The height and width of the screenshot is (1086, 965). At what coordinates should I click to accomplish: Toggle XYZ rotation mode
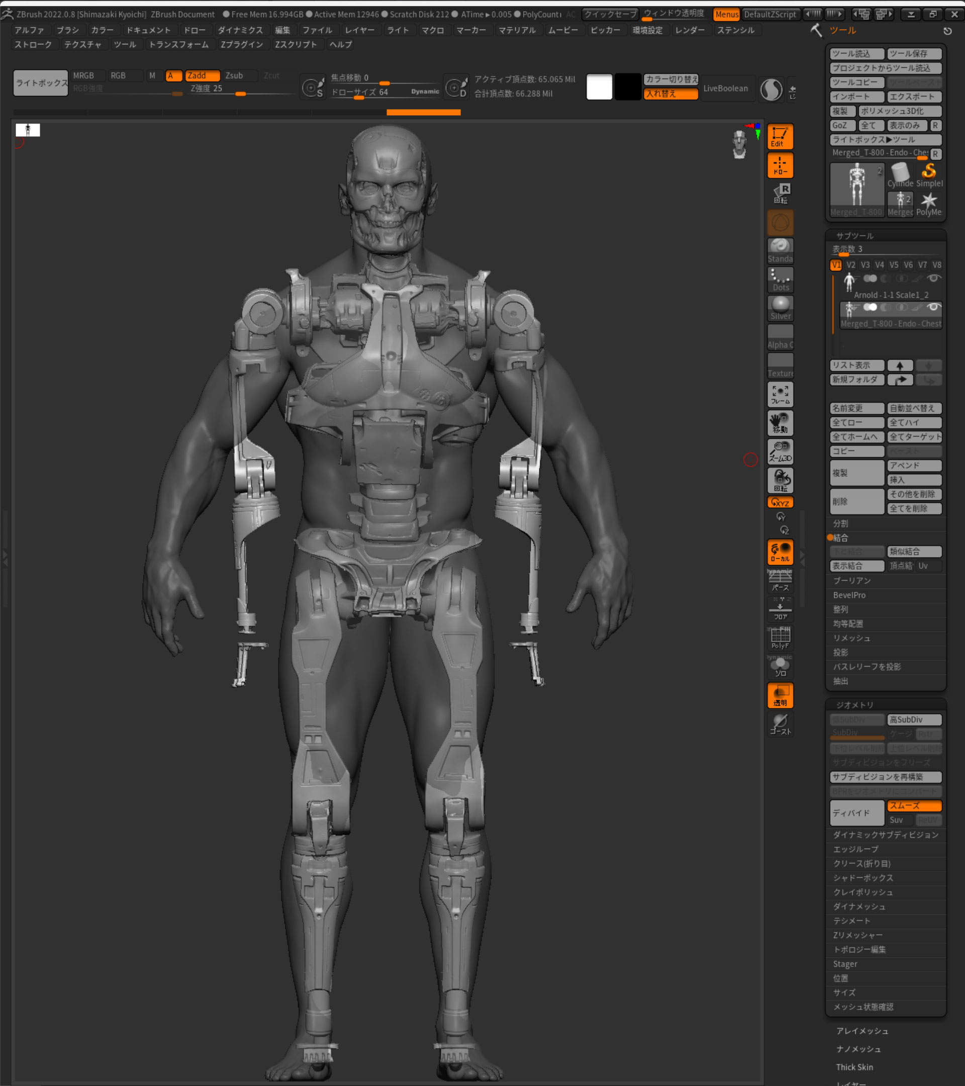pyautogui.click(x=780, y=503)
